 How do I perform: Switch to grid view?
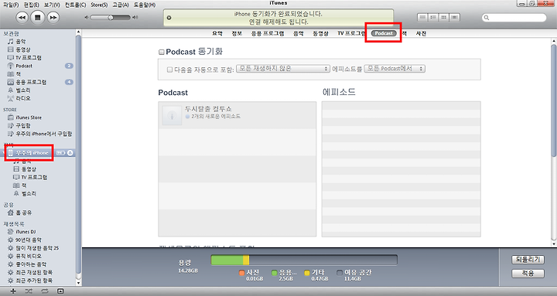(444, 17)
